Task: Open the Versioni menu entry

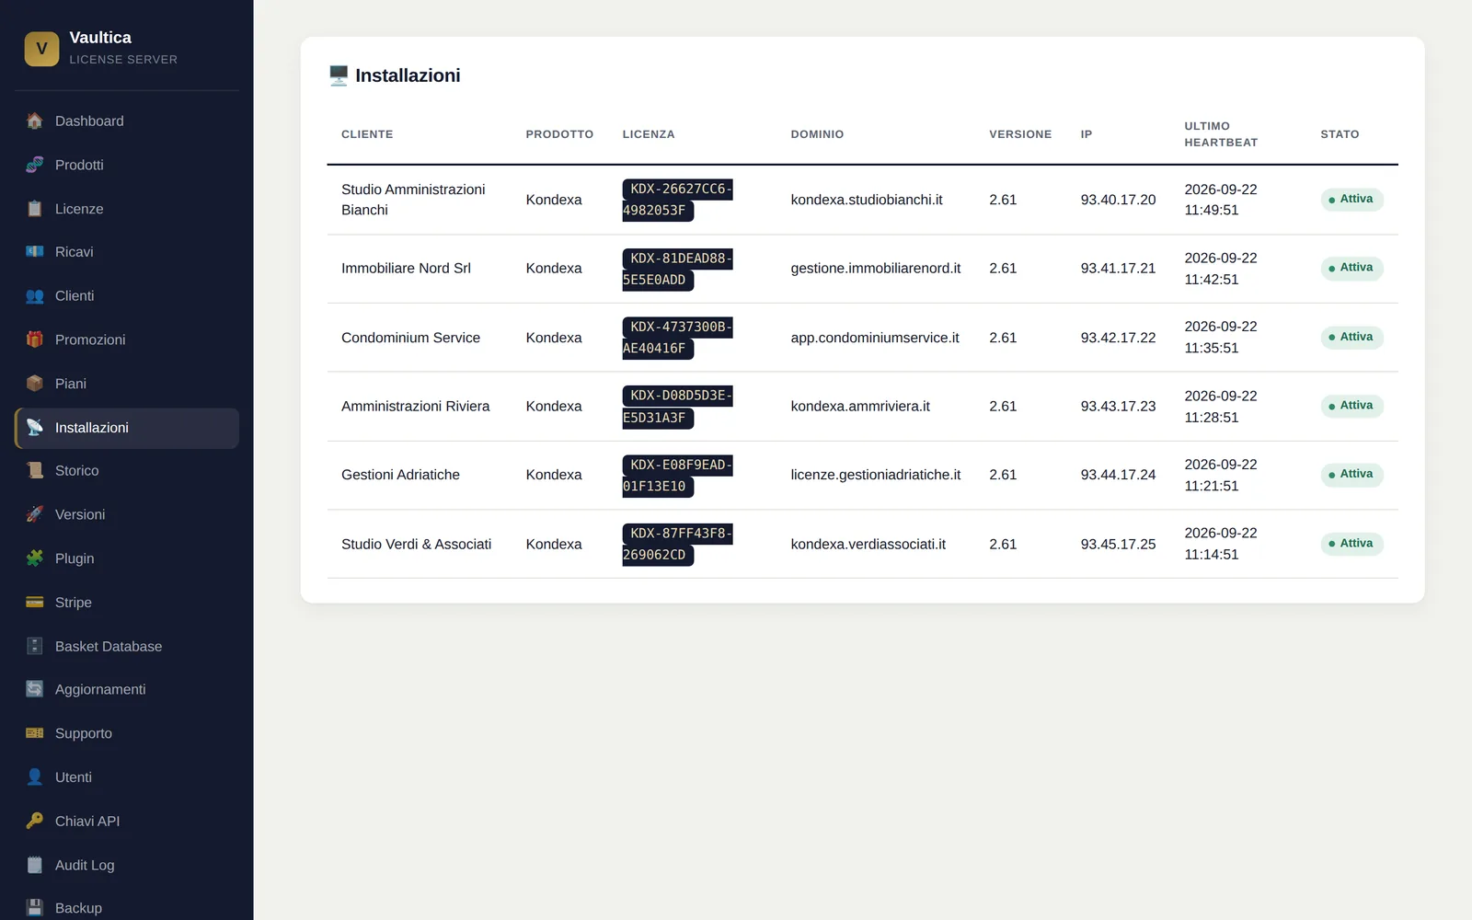Action: (127, 514)
